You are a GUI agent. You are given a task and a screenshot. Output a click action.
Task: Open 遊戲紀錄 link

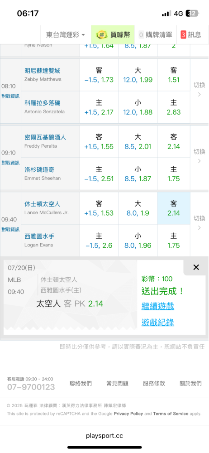tap(157, 322)
